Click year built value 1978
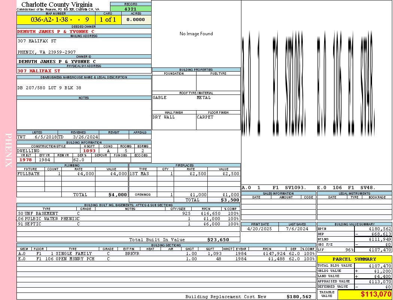 26,160
